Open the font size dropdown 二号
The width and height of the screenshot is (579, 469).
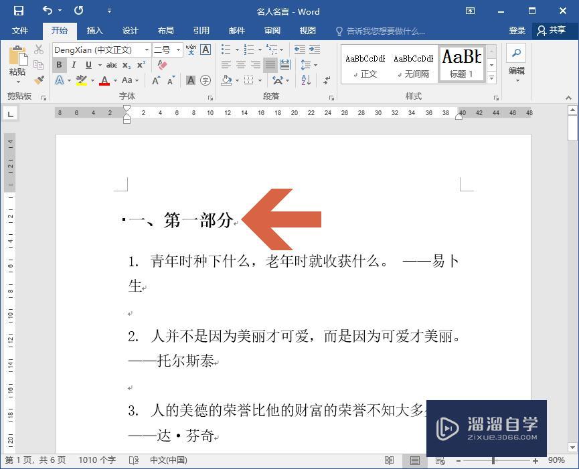[x=178, y=50]
